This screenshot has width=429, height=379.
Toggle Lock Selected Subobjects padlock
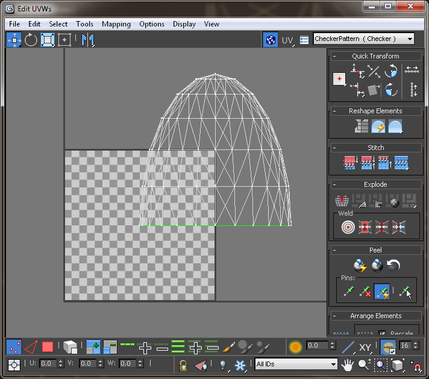coord(183,365)
